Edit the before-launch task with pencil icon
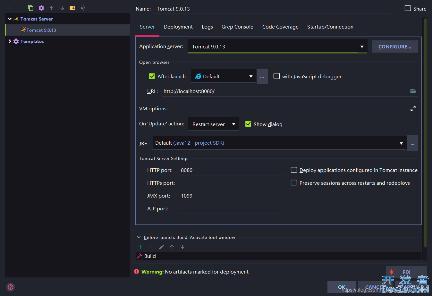Viewport: 432px width, 296px height. pos(162,247)
